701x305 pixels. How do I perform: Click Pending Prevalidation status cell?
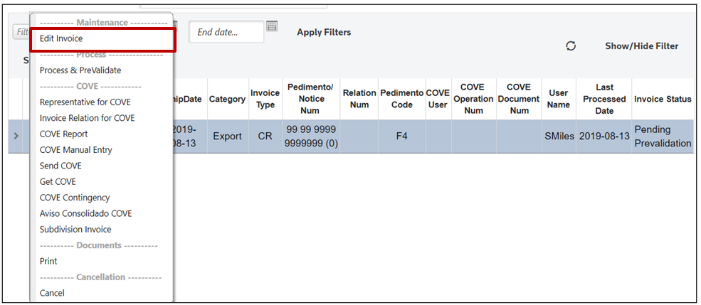click(663, 137)
